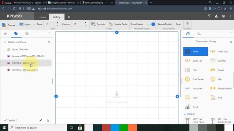Select ICONICS.TWXSQLSvr.1 item
234x131 pixels.
coord(26,63)
